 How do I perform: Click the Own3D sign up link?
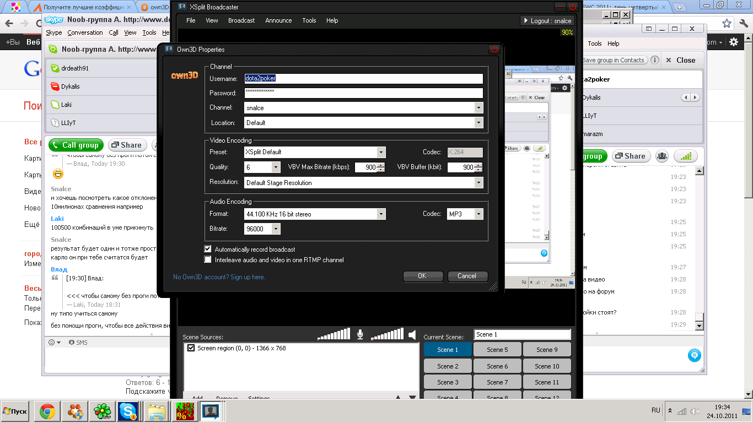pyautogui.click(x=219, y=277)
